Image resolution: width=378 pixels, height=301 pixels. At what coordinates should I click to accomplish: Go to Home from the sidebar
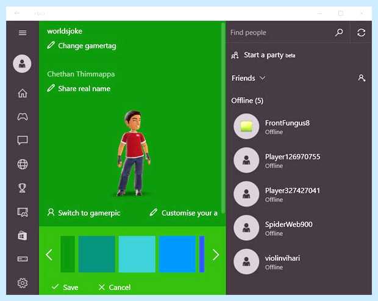23,93
